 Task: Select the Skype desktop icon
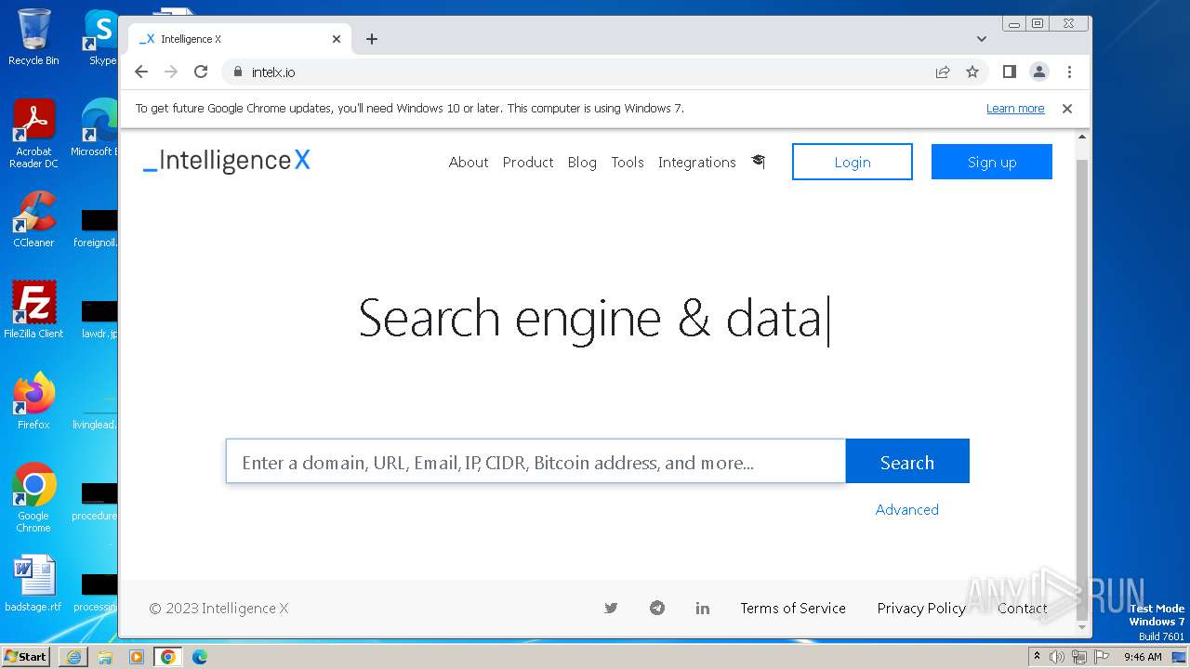tap(102, 37)
